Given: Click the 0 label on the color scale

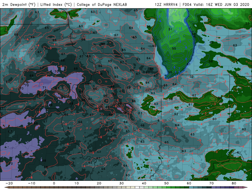Looking at the screenshot, I should coord(54,183).
